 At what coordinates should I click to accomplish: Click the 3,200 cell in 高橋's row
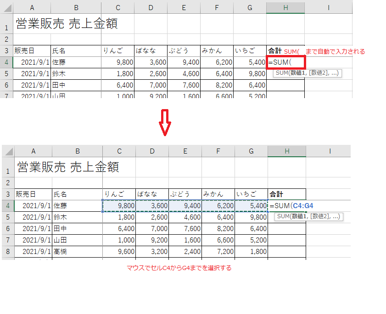[152, 252]
